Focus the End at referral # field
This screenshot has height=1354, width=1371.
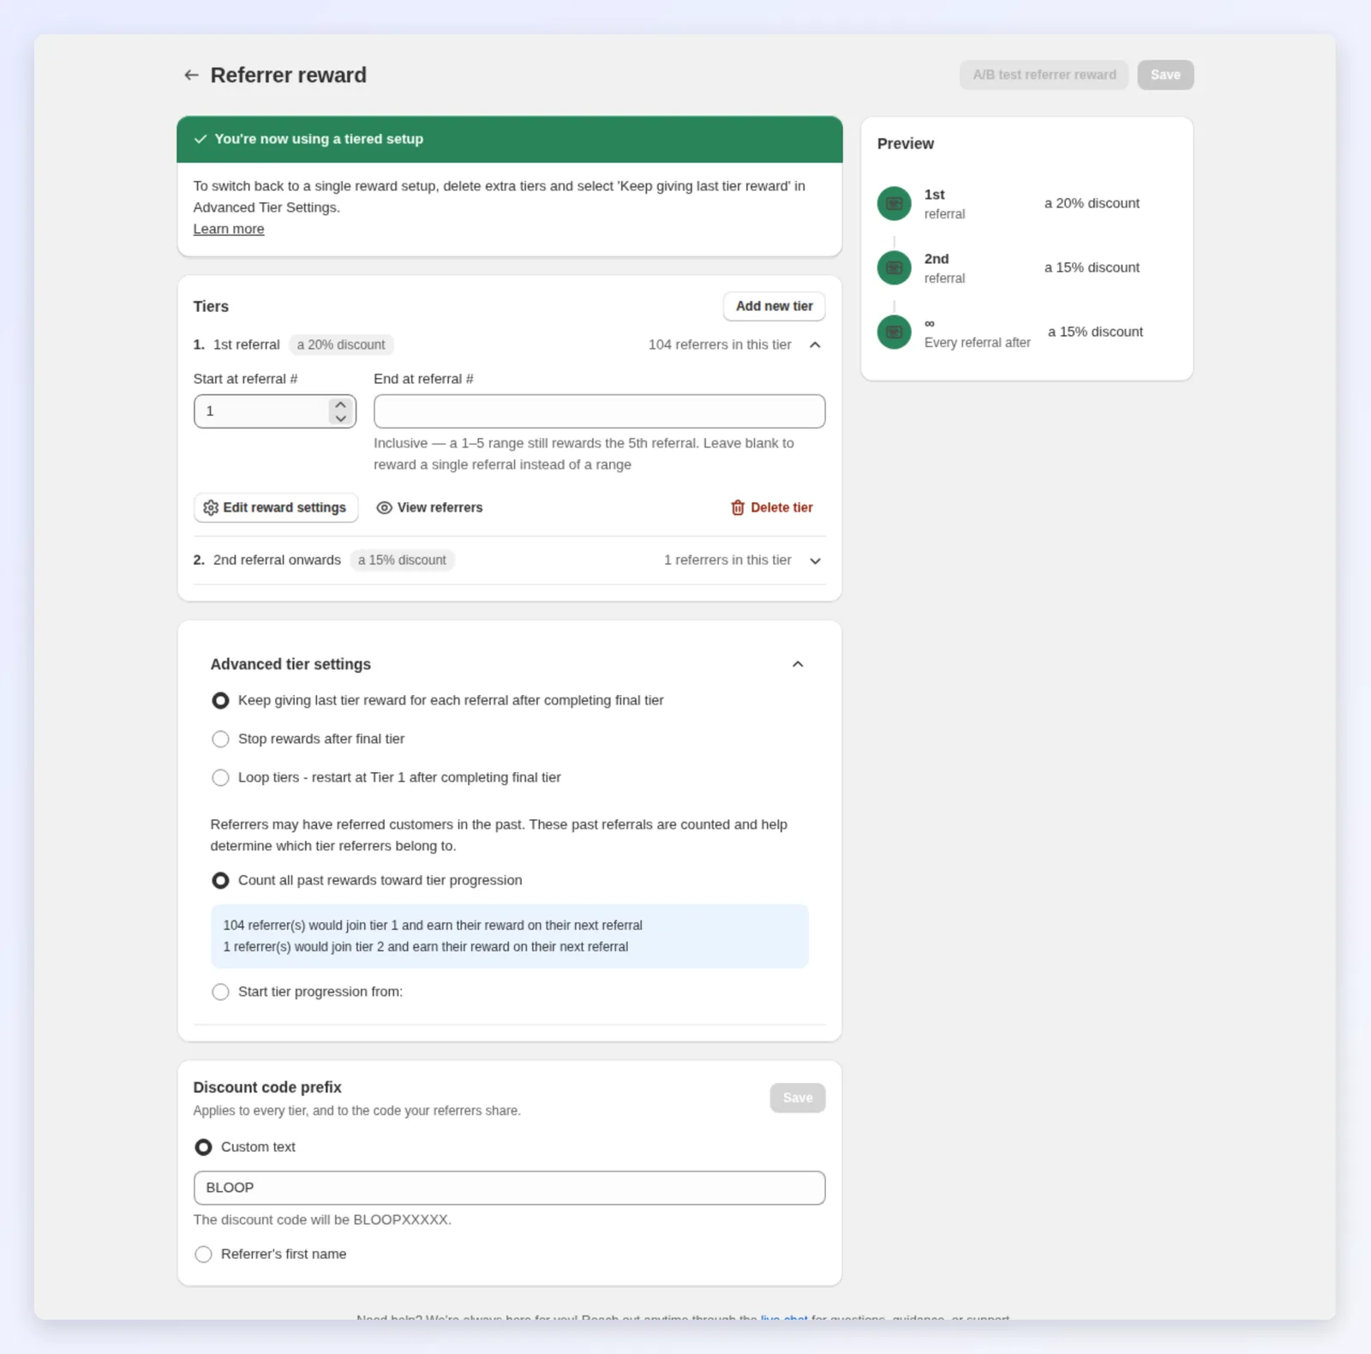[599, 411]
